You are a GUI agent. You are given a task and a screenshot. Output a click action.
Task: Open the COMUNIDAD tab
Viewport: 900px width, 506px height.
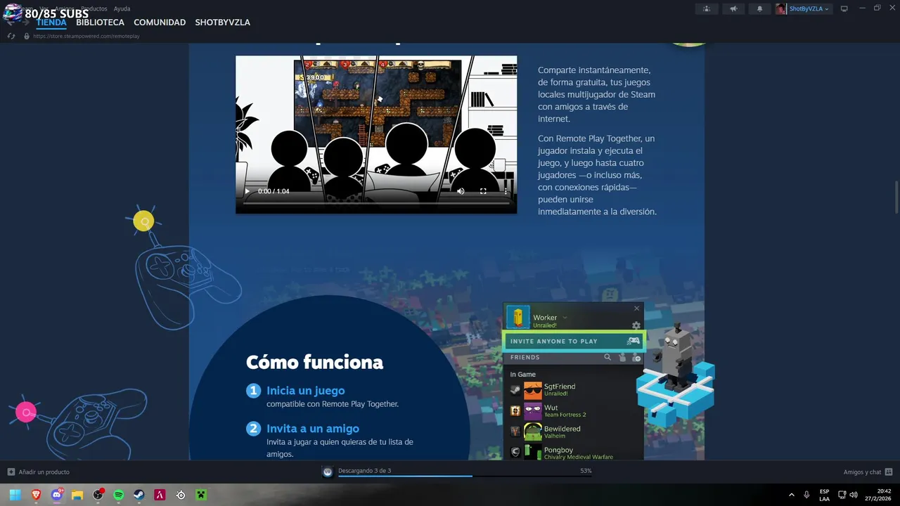tap(160, 22)
